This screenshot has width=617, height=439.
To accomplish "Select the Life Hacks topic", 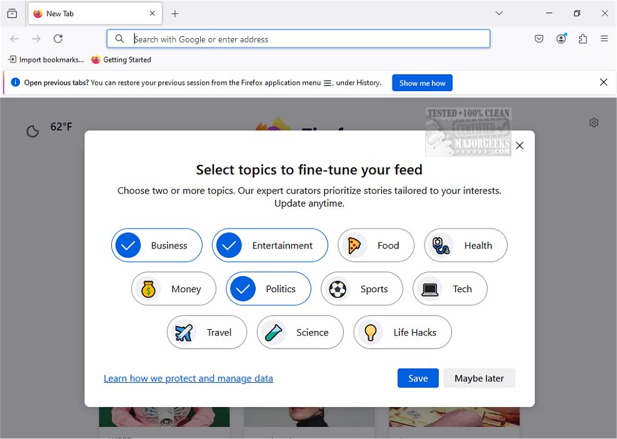I will click(x=403, y=332).
